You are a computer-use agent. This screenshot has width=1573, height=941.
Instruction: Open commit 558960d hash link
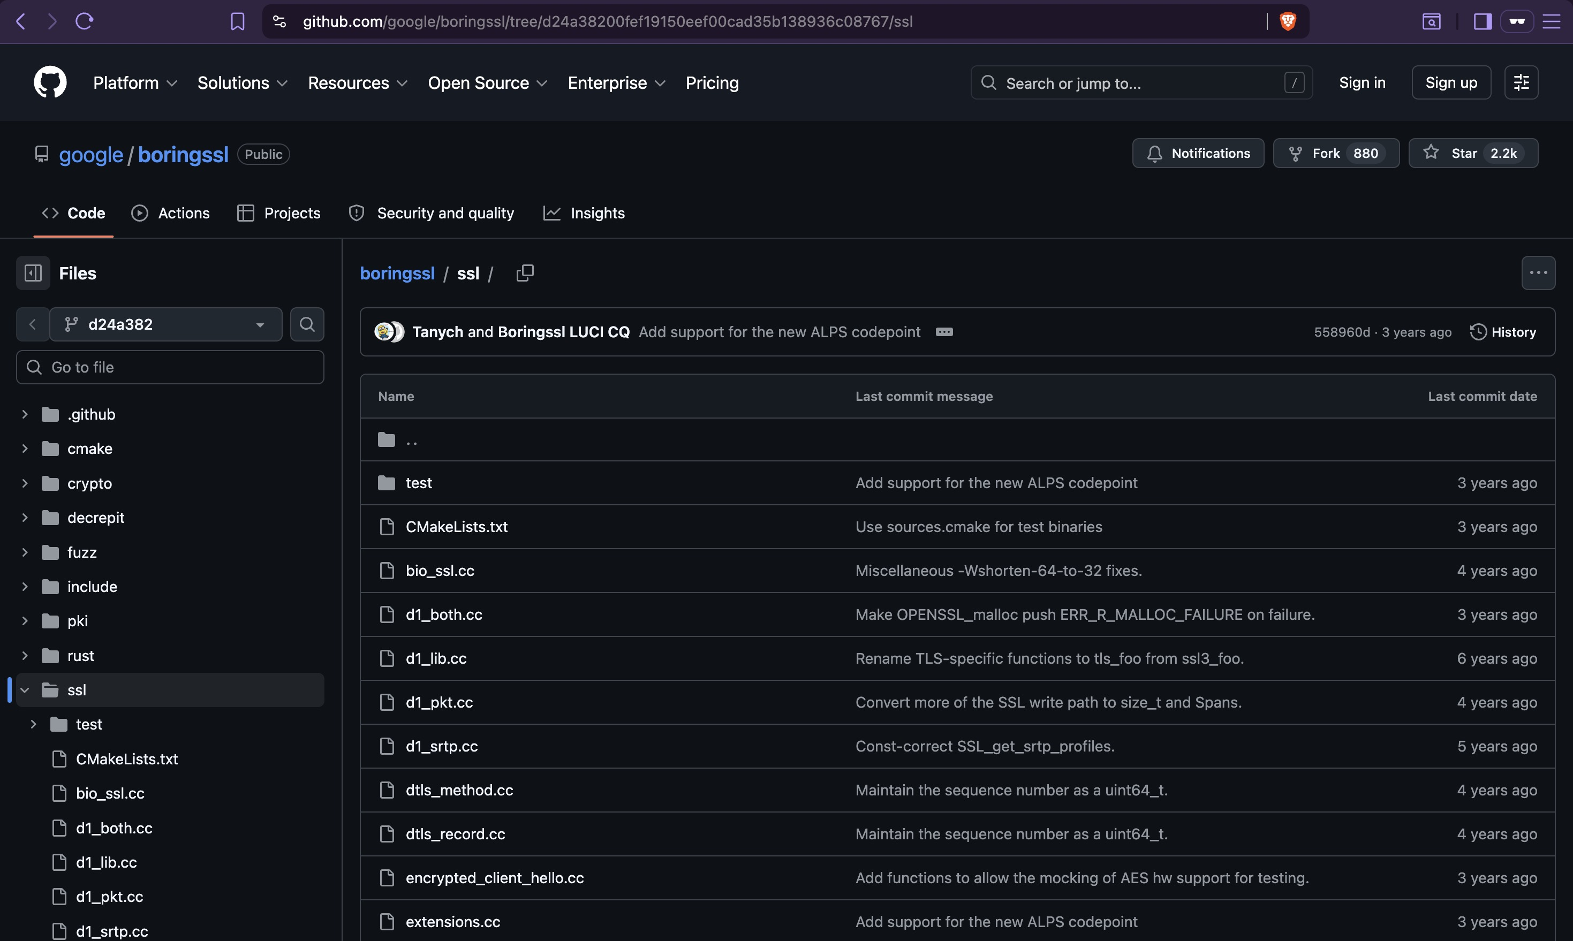click(1342, 332)
